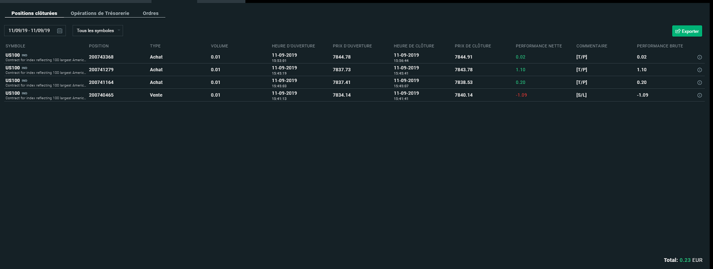
Task: Sort by the Symbole column header
Action: point(15,46)
